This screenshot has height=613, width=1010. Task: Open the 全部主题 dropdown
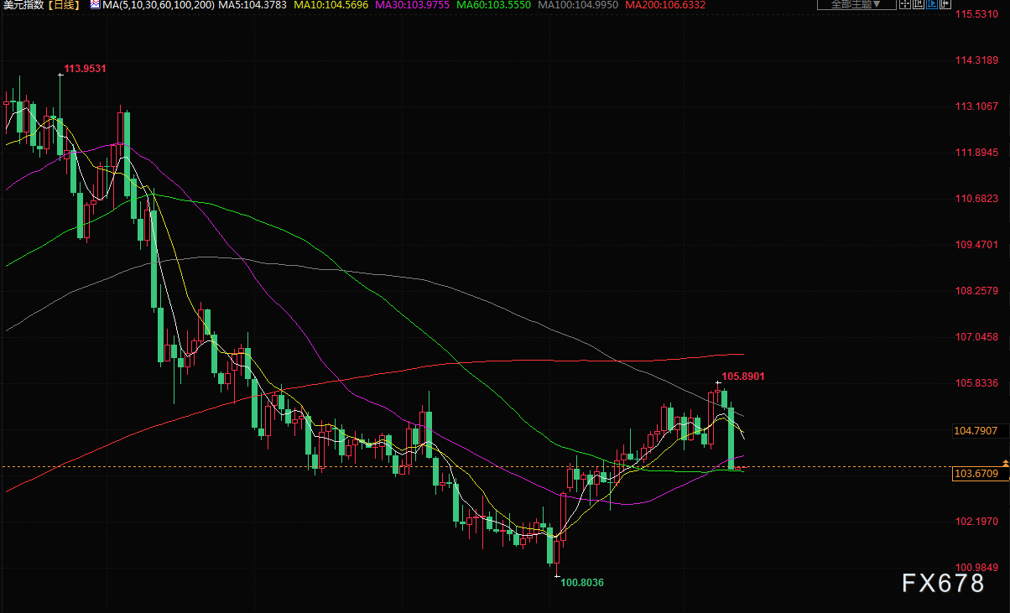(856, 4)
